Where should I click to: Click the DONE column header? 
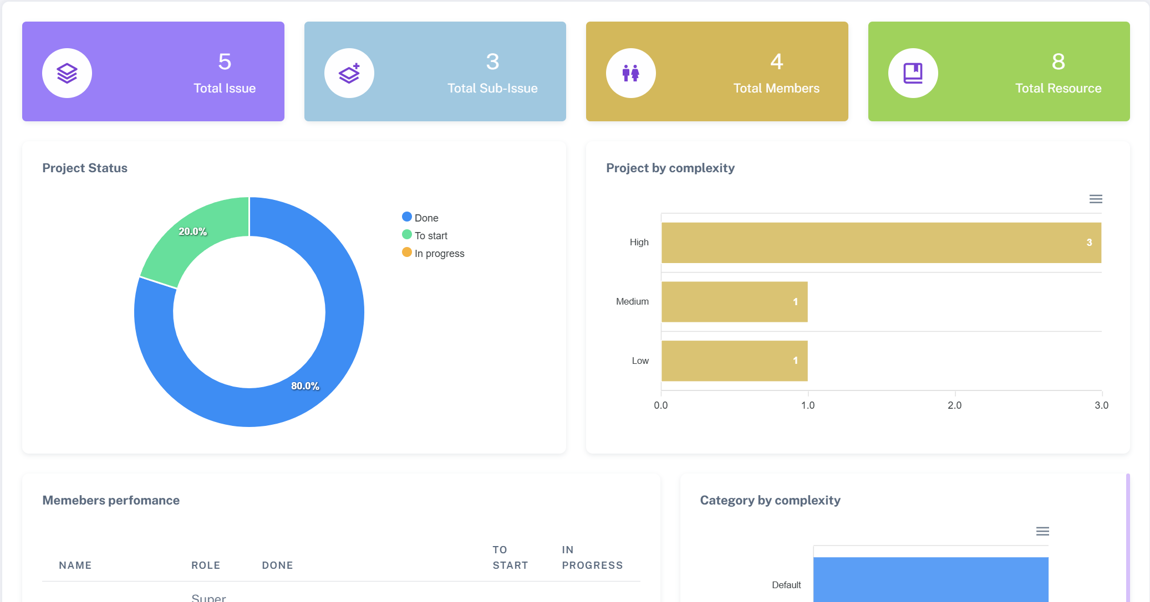pyautogui.click(x=277, y=565)
